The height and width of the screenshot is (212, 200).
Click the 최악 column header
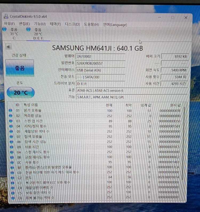coord(128,105)
